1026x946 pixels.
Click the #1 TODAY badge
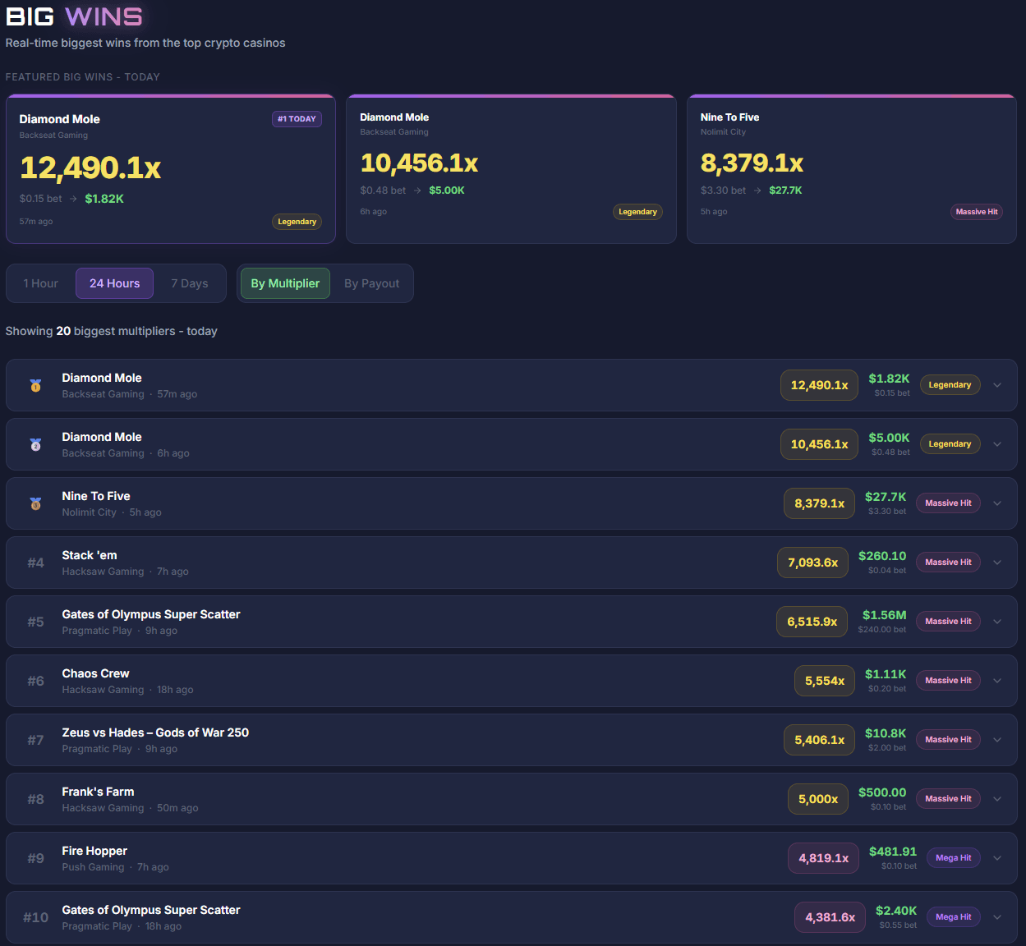click(x=297, y=118)
